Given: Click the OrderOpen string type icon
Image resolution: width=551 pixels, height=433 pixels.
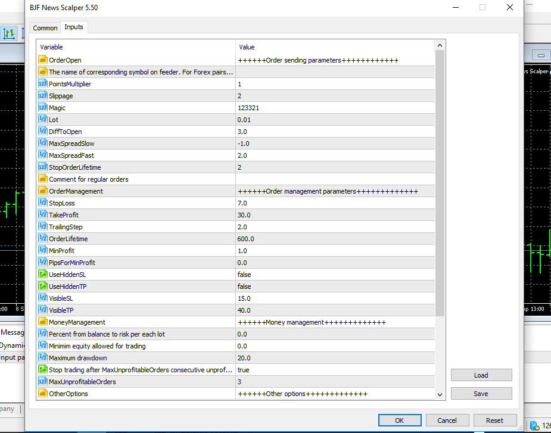Looking at the screenshot, I should point(42,60).
